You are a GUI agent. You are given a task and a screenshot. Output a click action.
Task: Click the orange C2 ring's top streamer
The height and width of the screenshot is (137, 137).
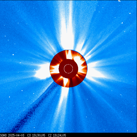click(x=69, y=55)
